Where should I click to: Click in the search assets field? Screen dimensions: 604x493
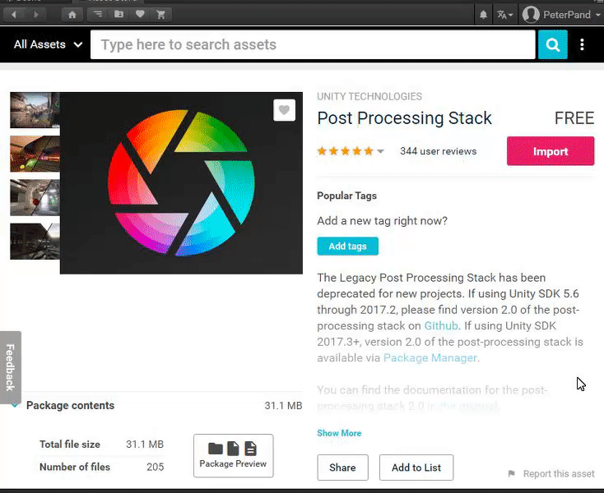coord(313,44)
